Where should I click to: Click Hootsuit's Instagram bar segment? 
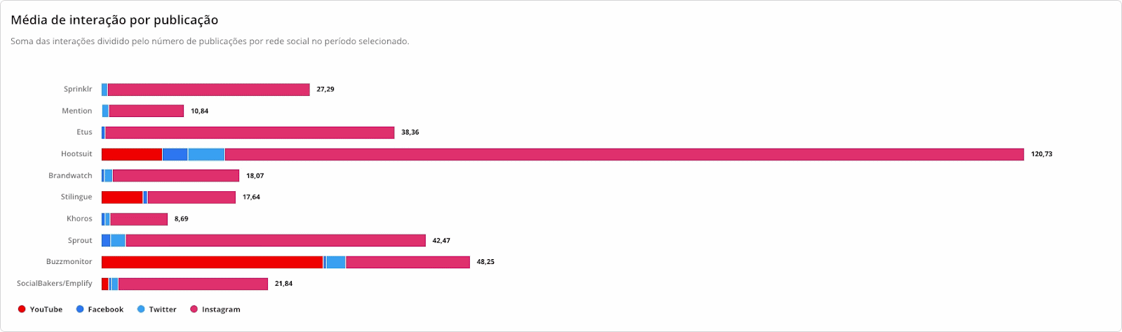(x=624, y=154)
